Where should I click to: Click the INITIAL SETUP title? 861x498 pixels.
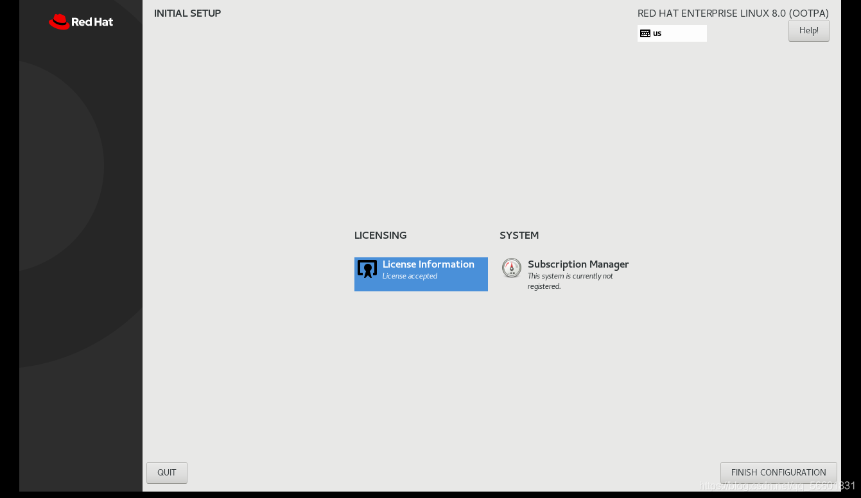[x=187, y=13]
